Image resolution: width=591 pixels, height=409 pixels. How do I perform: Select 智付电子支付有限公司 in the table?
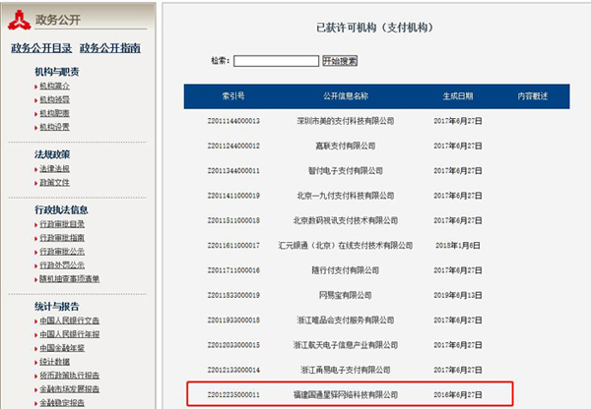coord(346,171)
